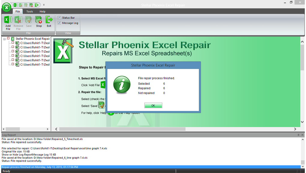Click the 'Ready' status bar text
306x173 pixels.
tap(6, 171)
